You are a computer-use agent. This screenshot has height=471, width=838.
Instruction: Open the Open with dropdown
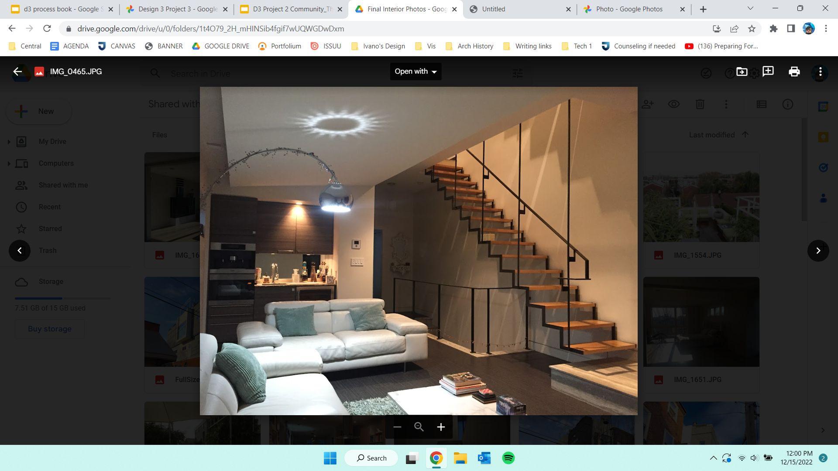[x=416, y=72]
